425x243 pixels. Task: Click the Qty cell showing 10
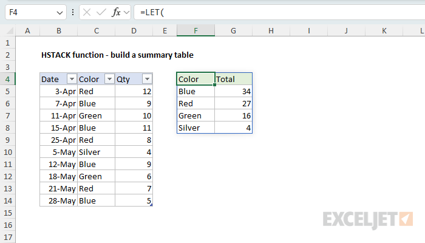pyautogui.click(x=134, y=116)
